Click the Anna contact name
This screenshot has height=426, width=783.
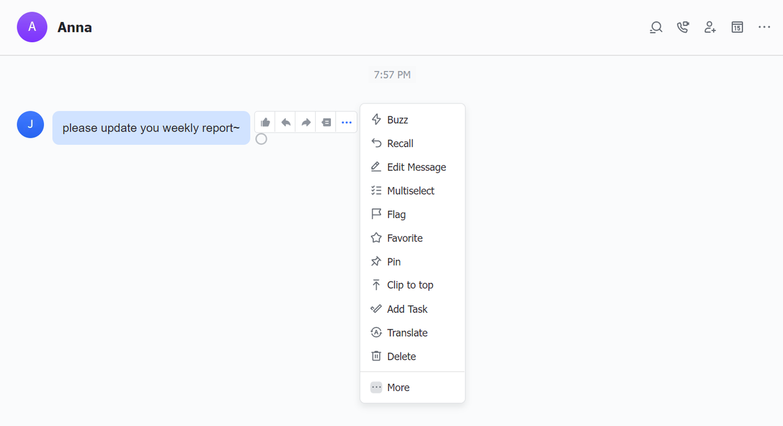(75, 28)
